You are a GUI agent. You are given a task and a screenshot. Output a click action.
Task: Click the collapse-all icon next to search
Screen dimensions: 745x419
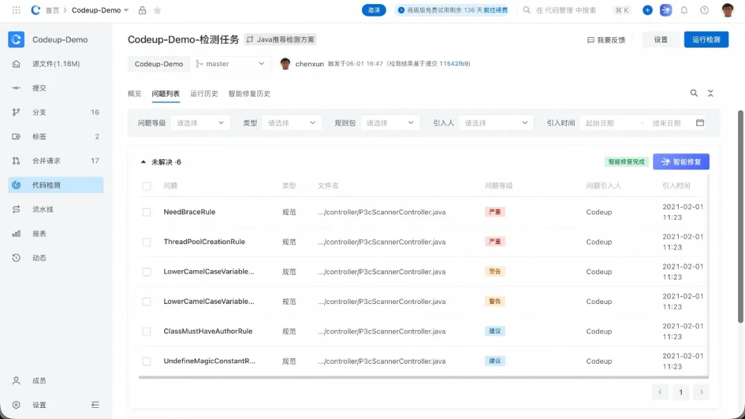(711, 93)
